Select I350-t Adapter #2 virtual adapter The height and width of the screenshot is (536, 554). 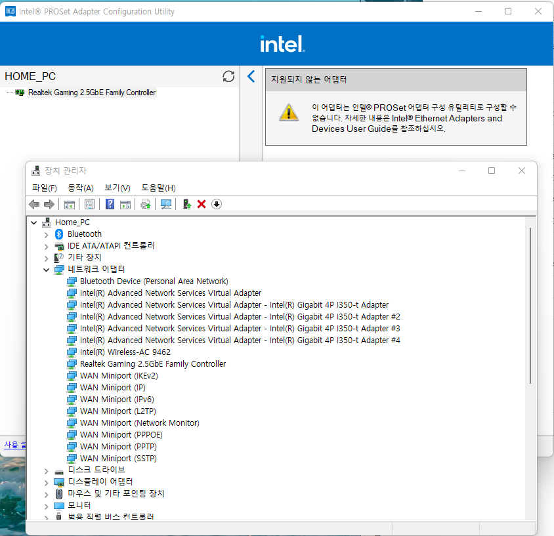click(240, 317)
